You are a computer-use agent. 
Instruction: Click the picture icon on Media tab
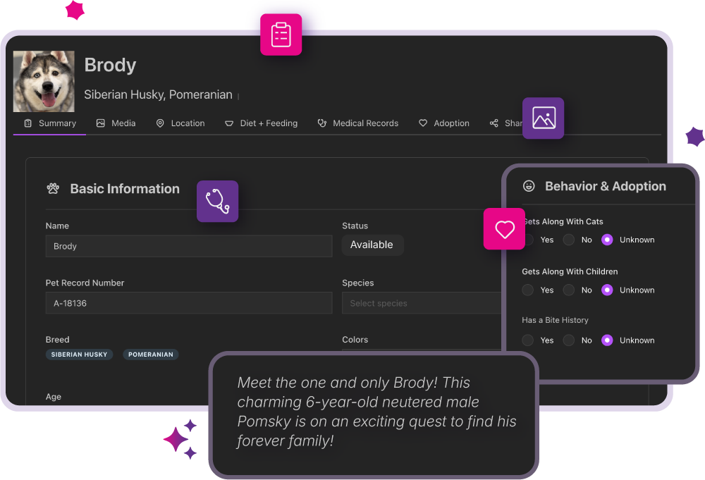pyautogui.click(x=101, y=123)
